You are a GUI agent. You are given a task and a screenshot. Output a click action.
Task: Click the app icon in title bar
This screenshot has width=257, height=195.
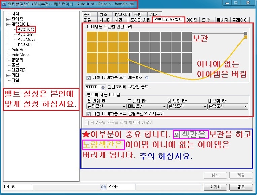4,4
